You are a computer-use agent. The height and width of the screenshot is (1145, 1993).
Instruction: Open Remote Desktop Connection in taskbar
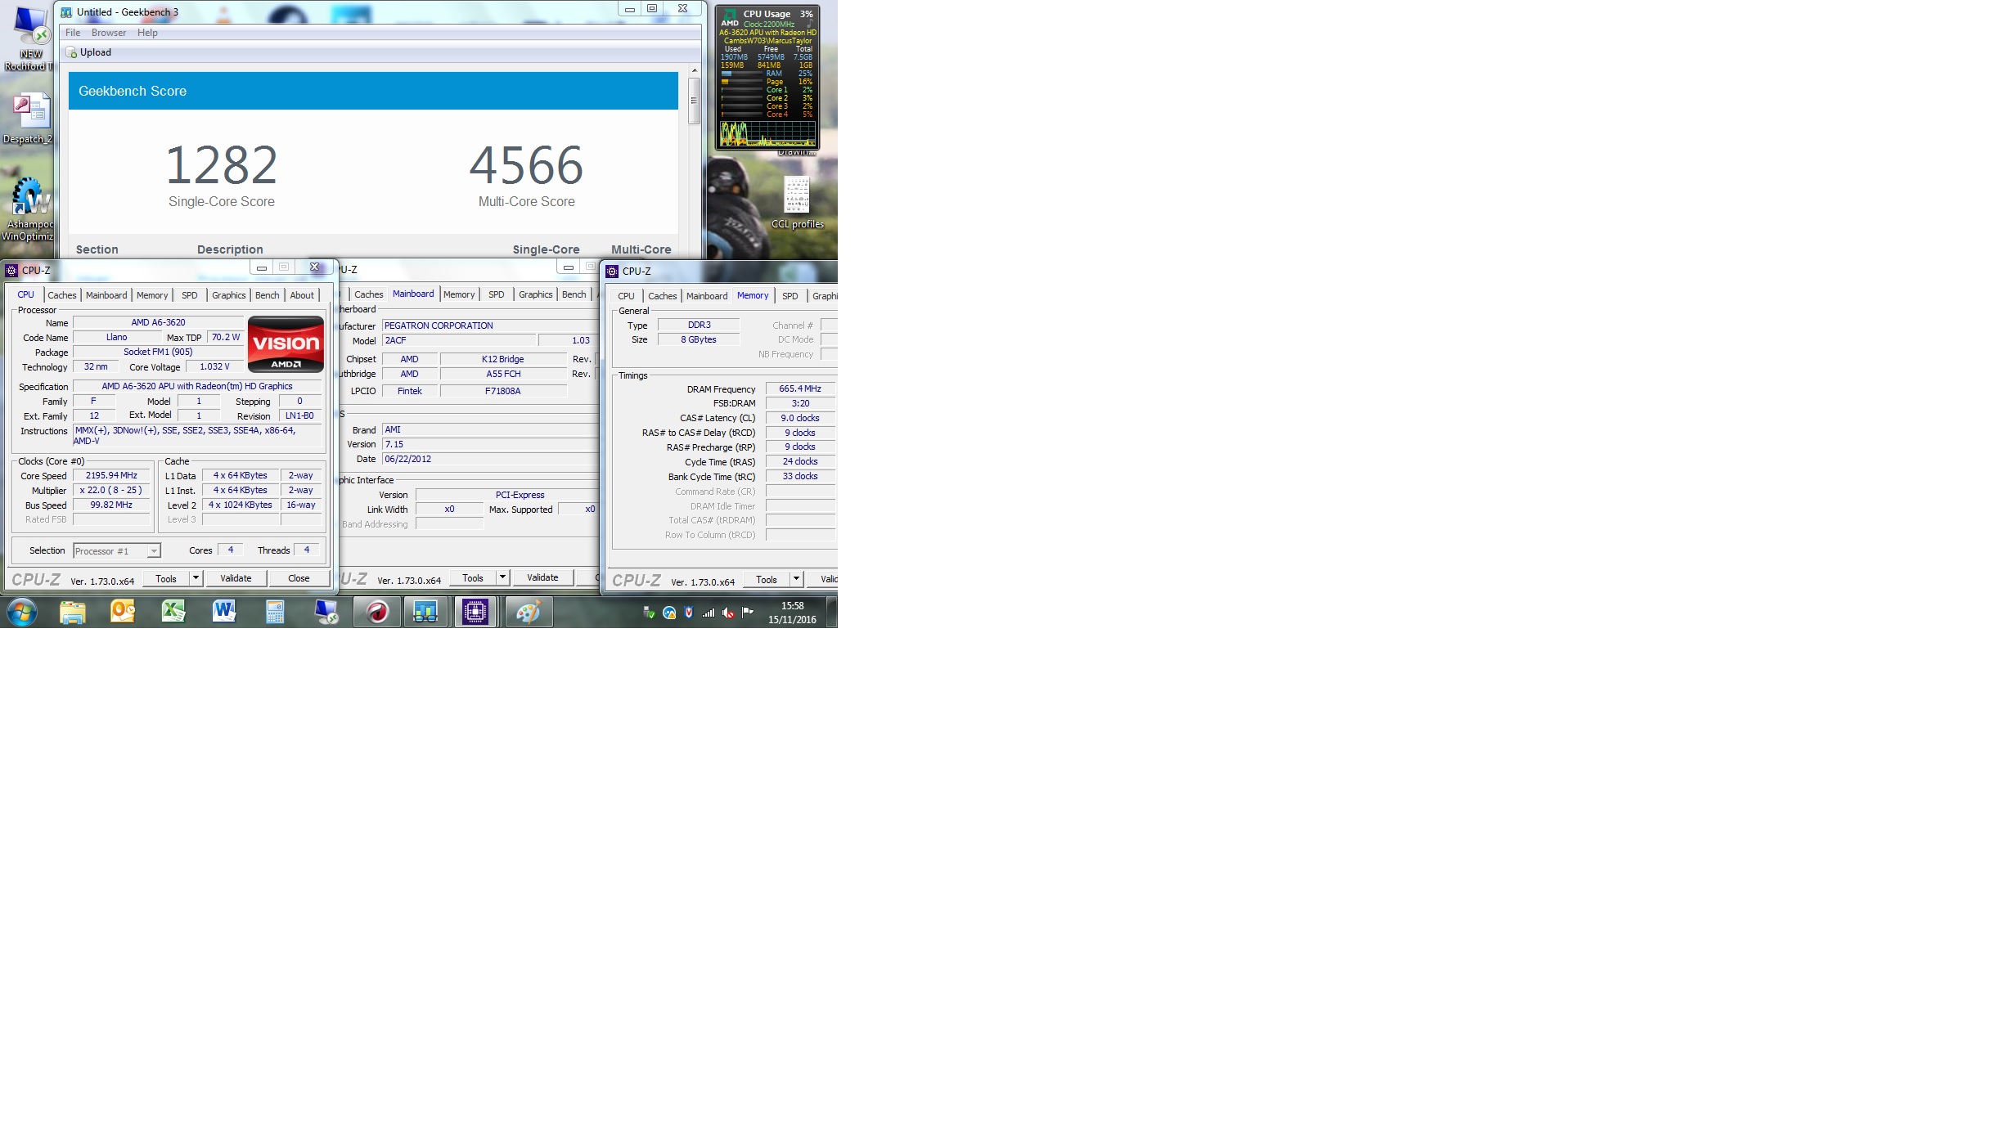(x=326, y=612)
